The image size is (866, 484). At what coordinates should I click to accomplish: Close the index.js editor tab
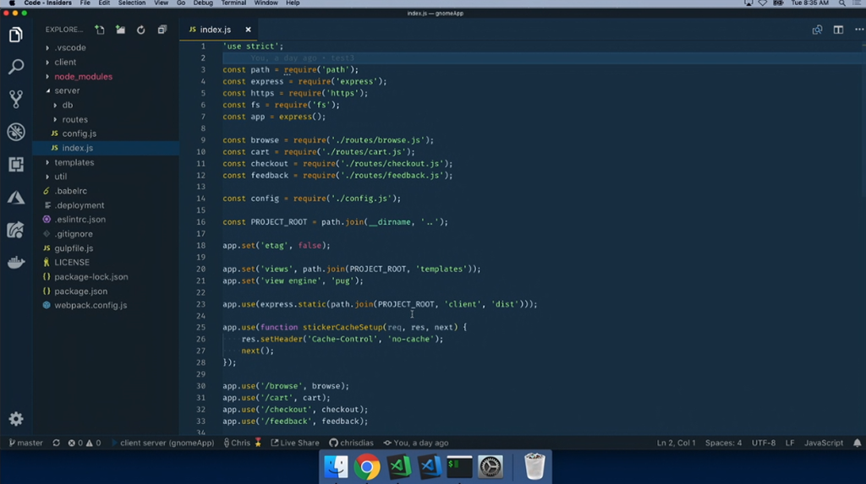248,30
